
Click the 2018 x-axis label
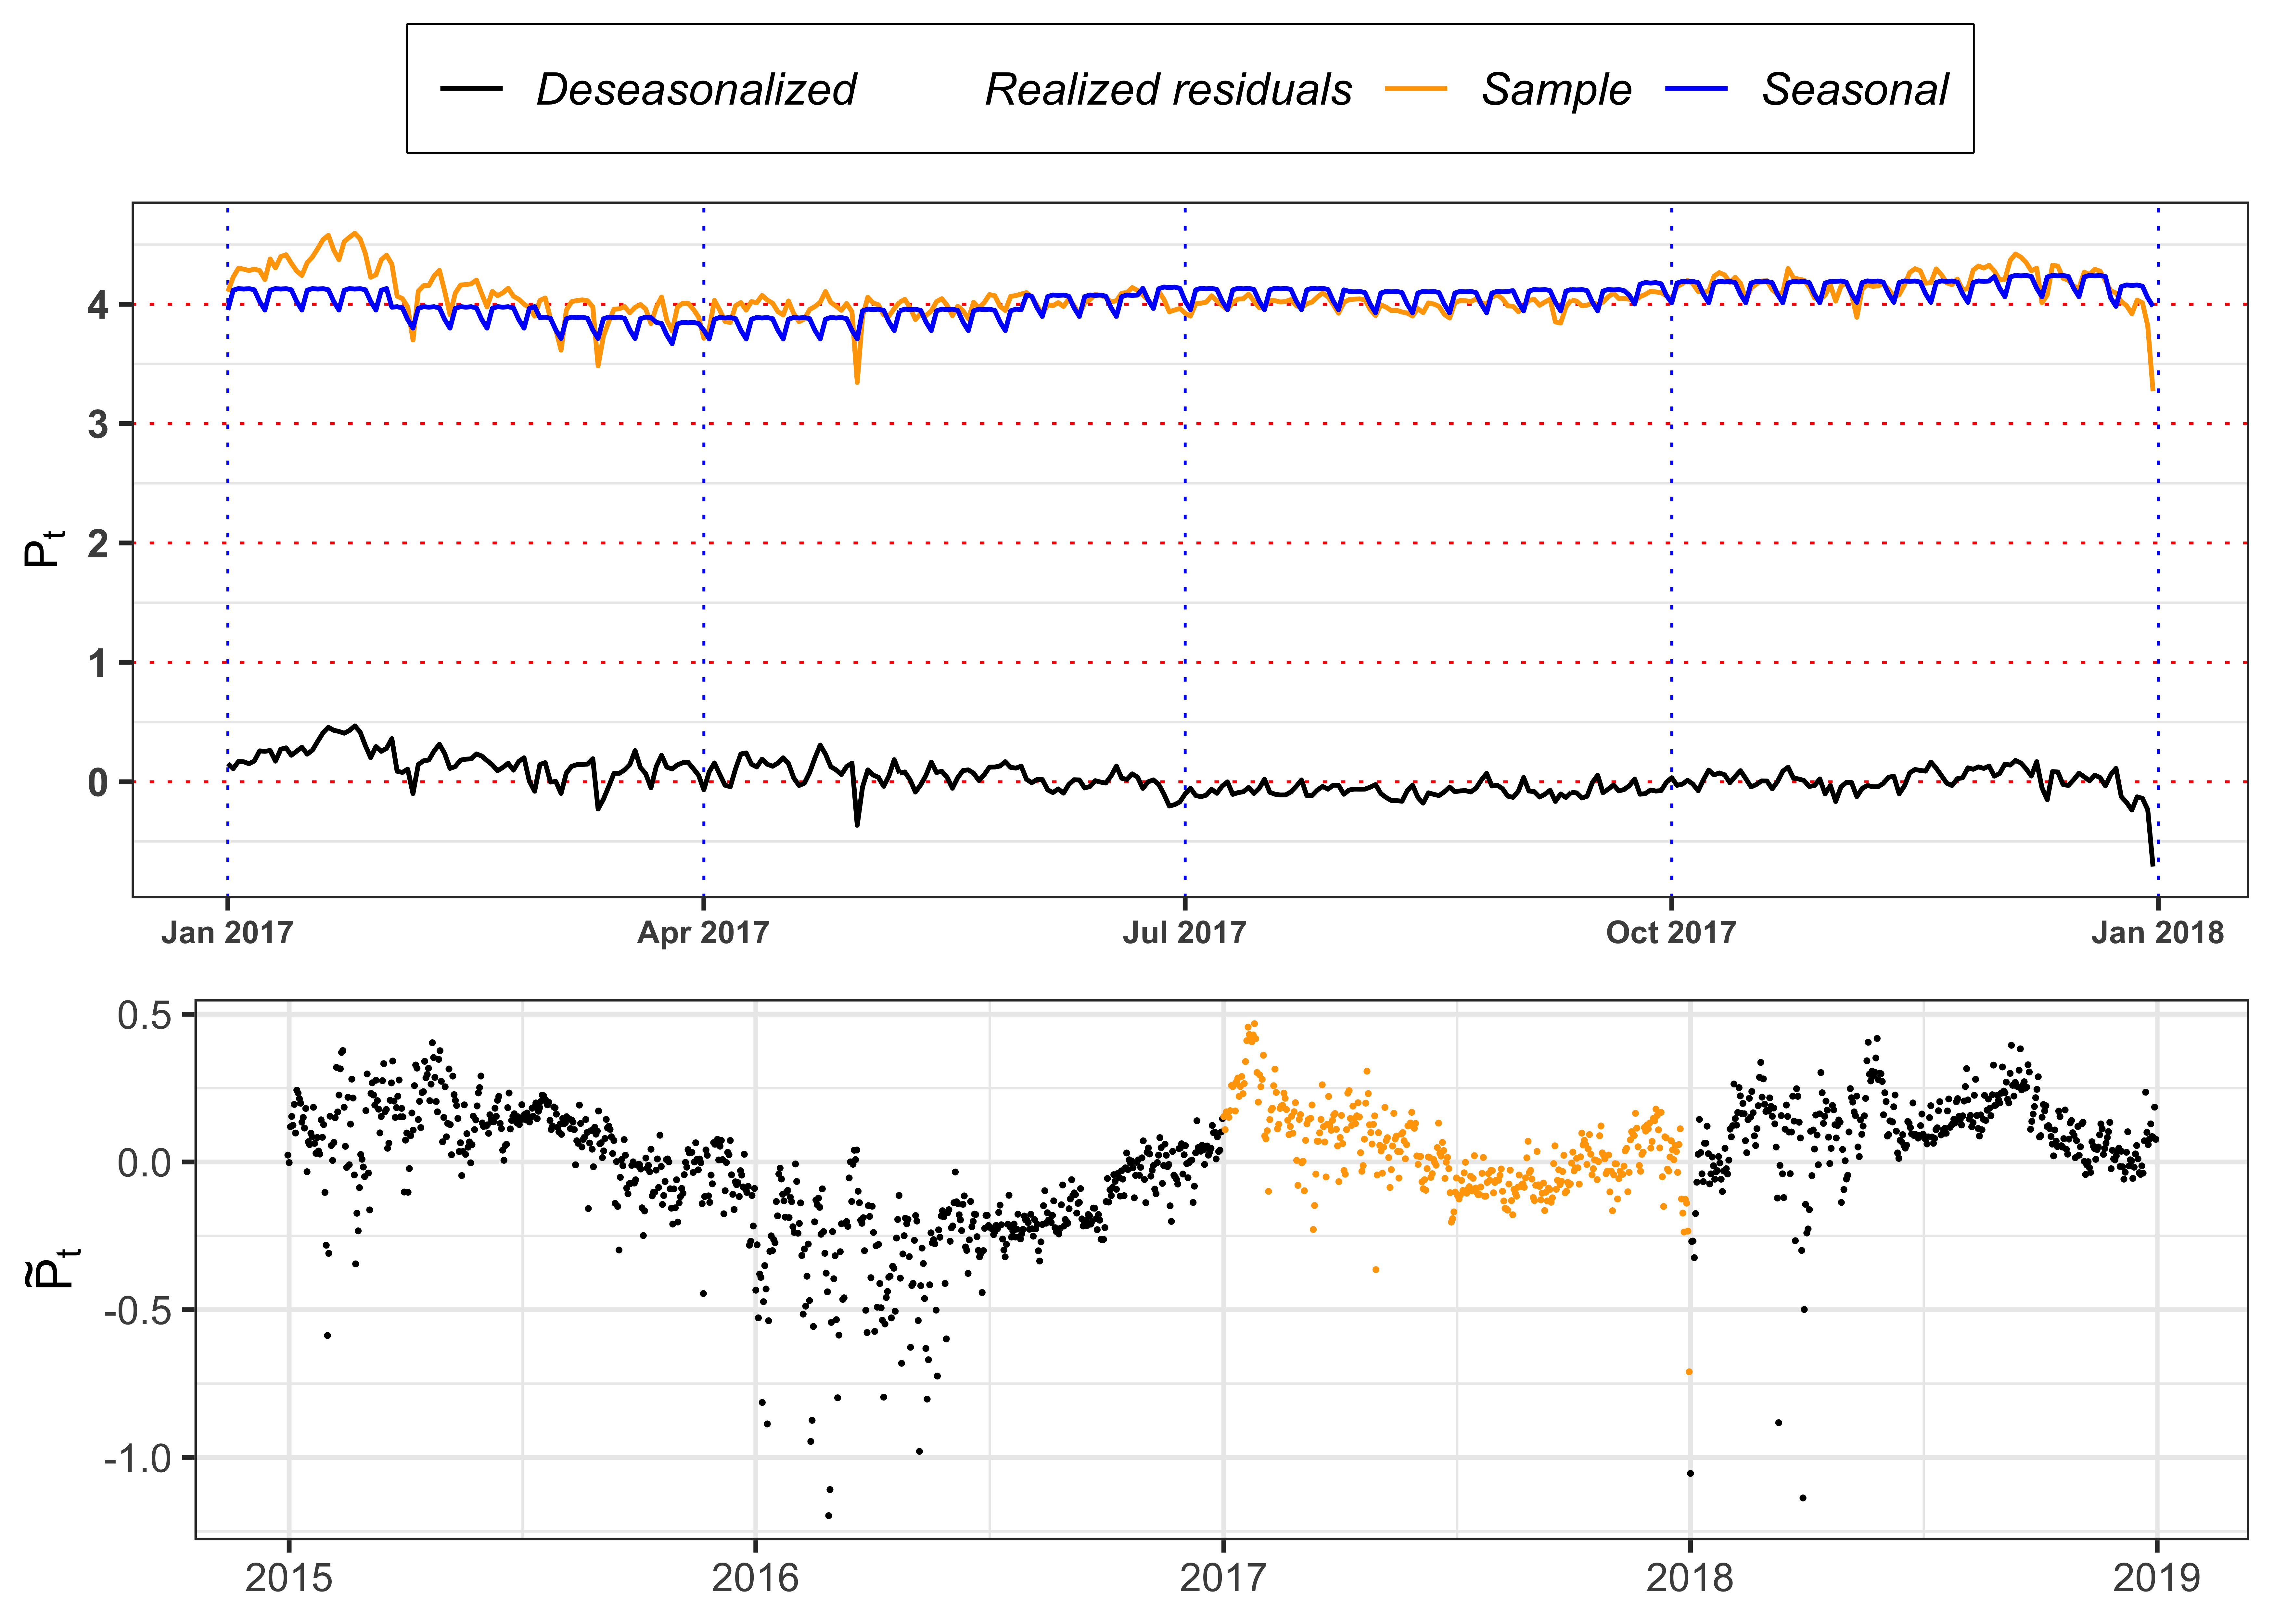(x=1690, y=1578)
